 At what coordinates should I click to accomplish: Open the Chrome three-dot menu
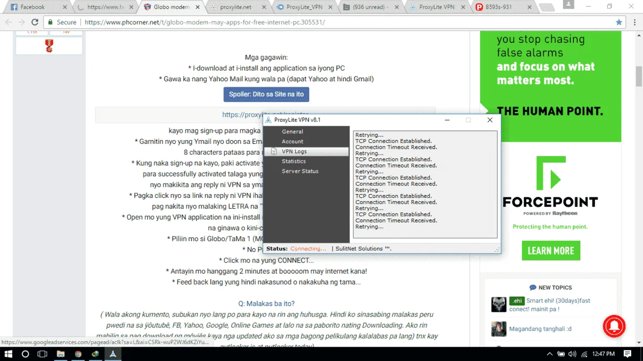coord(634,22)
